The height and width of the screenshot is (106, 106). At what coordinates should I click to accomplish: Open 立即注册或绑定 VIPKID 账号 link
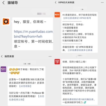77,18
